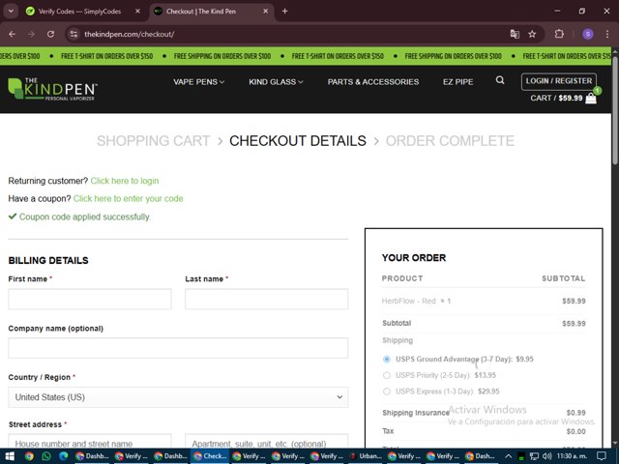This screenshot has width=619, height=464.
Task: Open the Cart / $59.99 link
Action: (x=556, y=98)
